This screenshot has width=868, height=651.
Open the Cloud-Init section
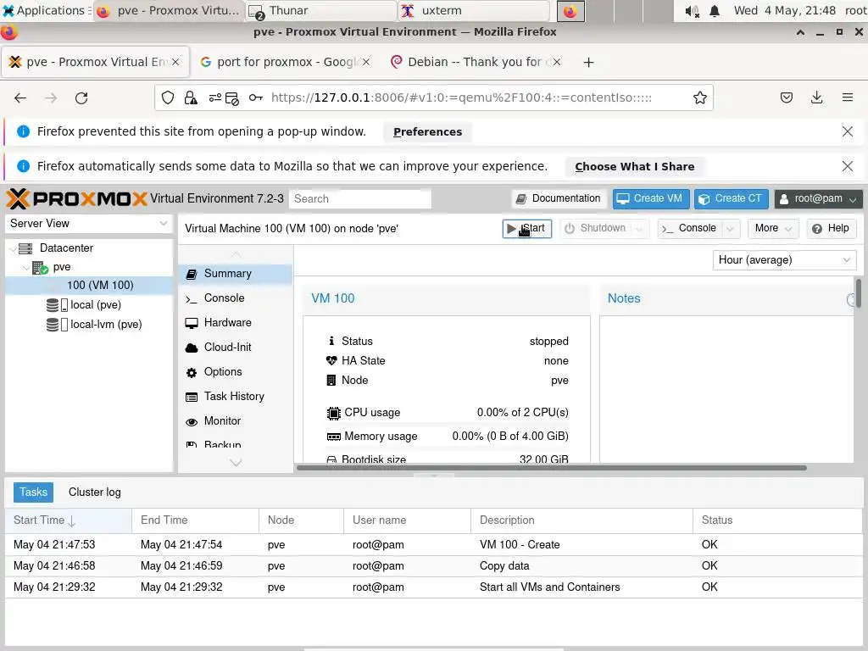click(236, 348)
